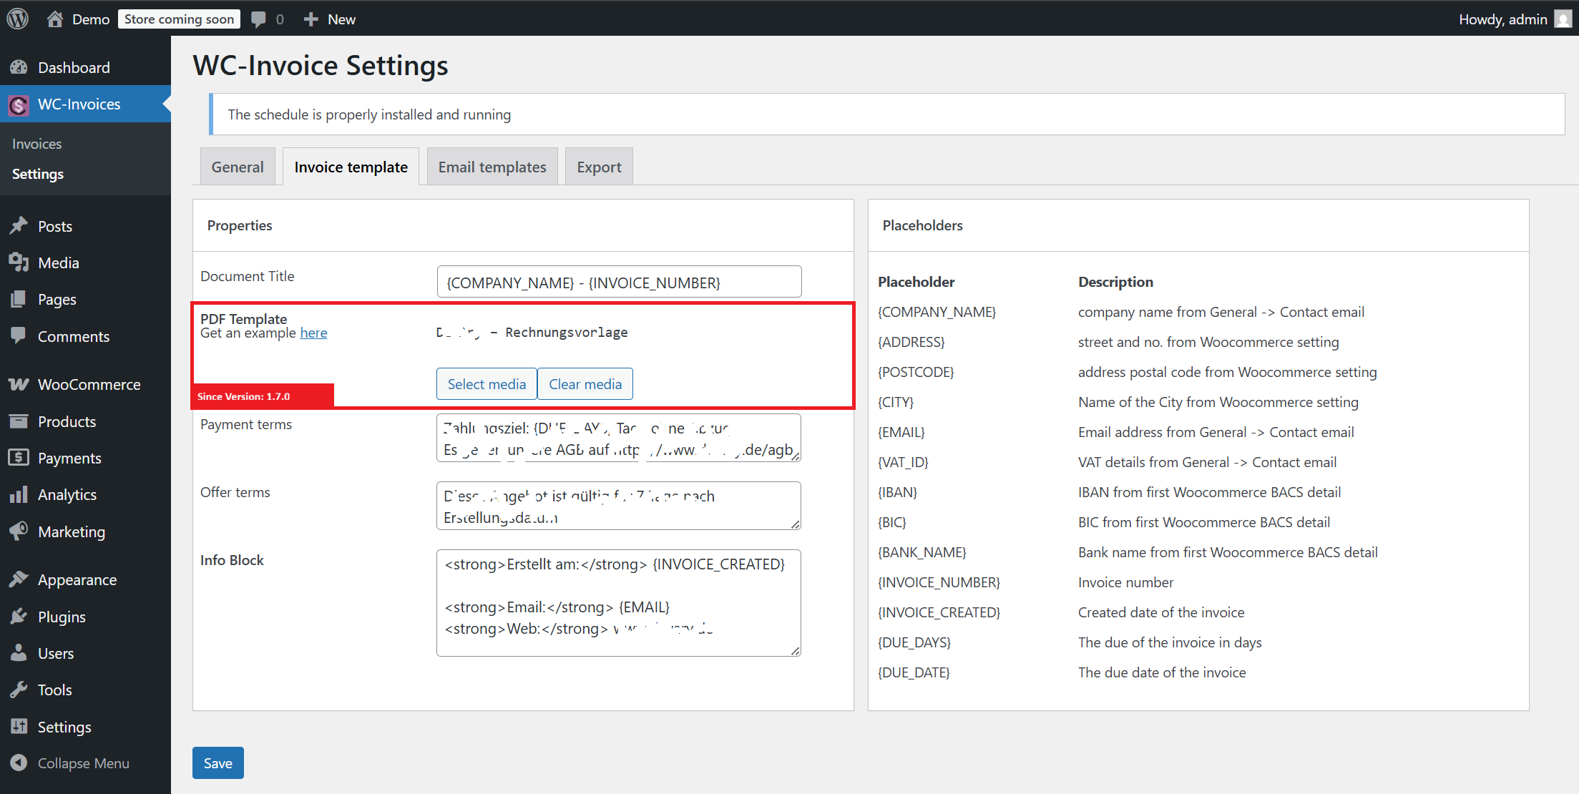This screenshot has width=1579, height=794.
Task: Open the Demo site home icon
Action: [55, 19]
